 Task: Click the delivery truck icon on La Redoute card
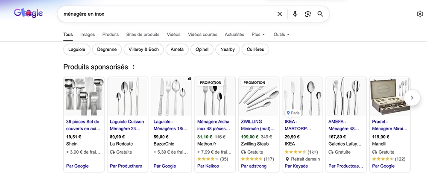pos(112,152)
